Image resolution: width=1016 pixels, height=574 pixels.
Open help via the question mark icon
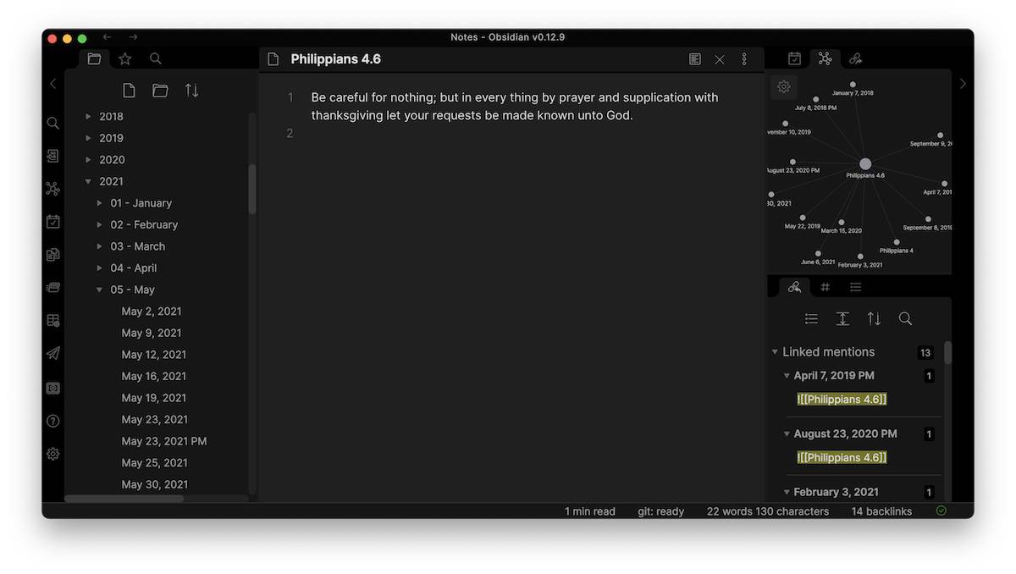pos(52,421)
